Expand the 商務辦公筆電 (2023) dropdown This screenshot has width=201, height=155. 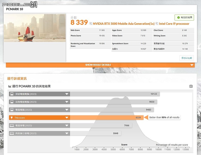click(67, 133)
